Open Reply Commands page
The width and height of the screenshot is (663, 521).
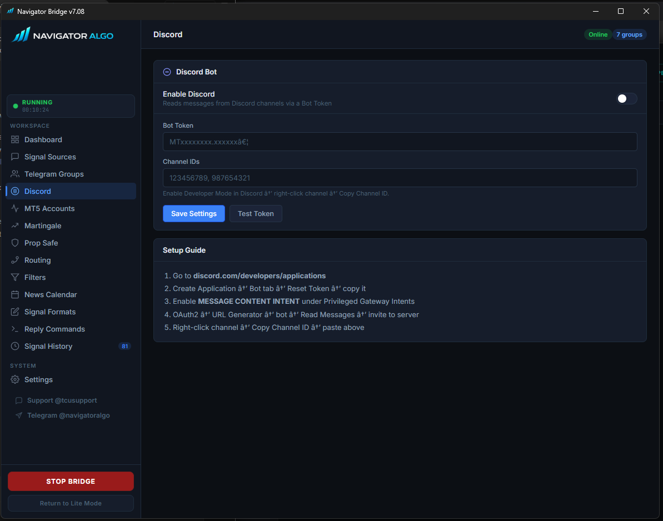point(54,329)
